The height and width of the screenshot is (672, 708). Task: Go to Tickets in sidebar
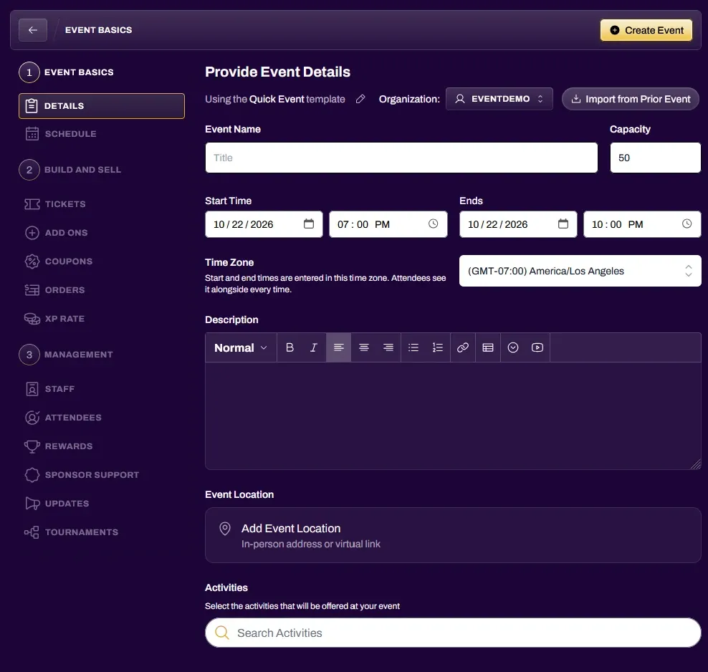click(x=55, y=204)
